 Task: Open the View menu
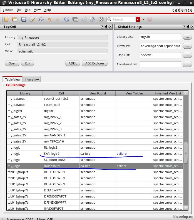pyautogui.click(x=37, y=10)
